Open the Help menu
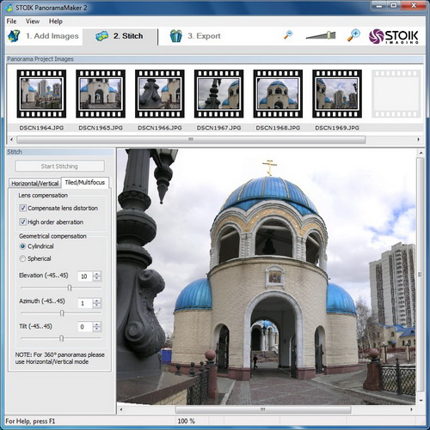The image size is (430, 430). [x=56, y=21]
